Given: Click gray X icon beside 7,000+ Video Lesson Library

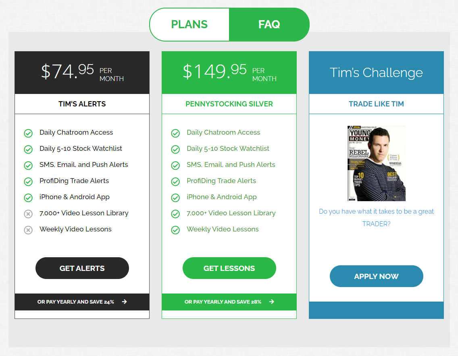Looking at the screenshot, I should [28, 214].
